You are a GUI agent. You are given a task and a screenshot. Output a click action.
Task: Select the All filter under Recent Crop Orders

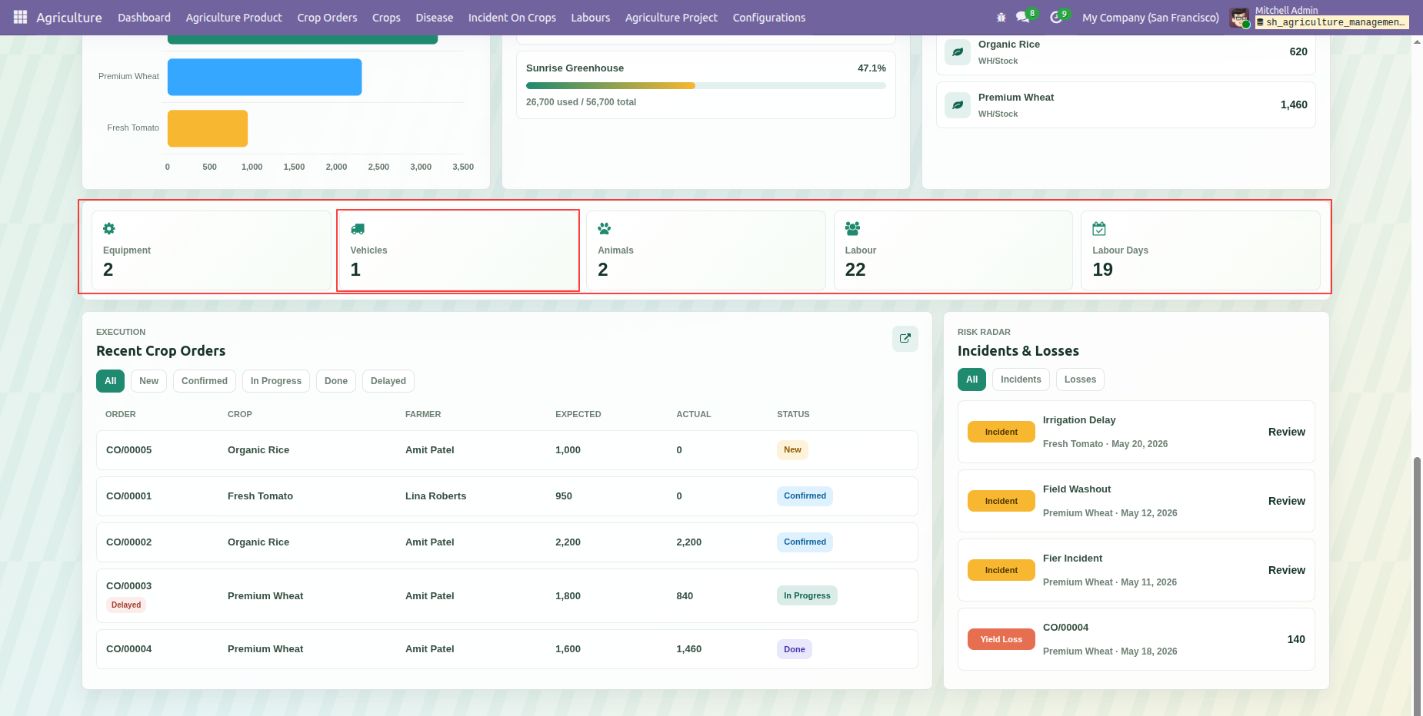[111, 381]
